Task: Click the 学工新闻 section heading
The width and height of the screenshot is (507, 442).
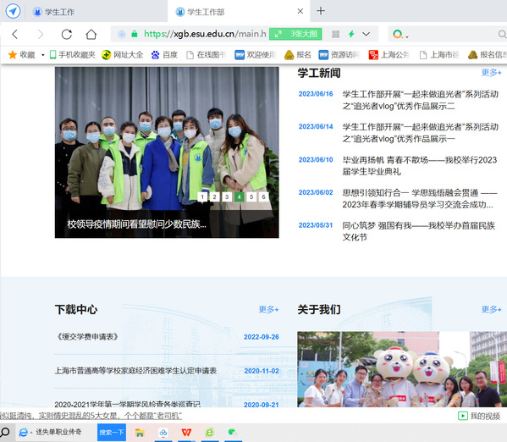Action: [x=319, y=73]
